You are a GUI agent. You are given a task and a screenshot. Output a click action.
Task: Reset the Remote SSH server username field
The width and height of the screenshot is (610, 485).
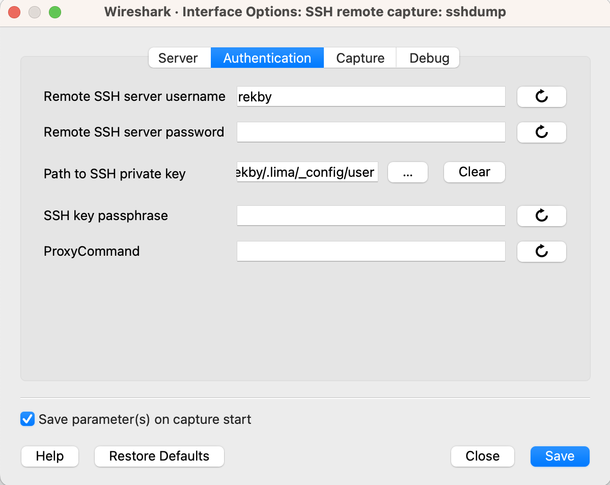541,97
